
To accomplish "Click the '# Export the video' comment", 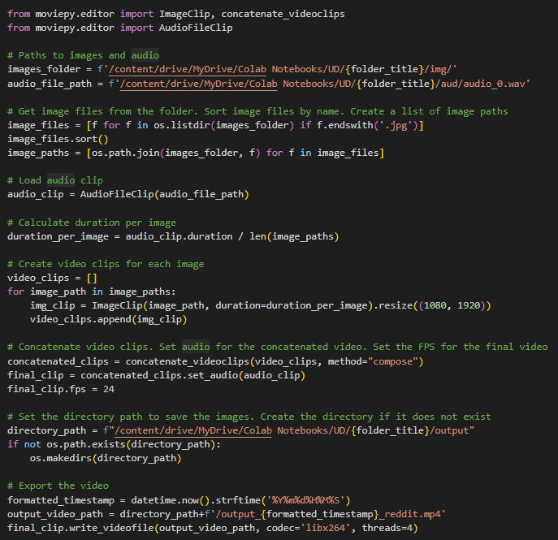I will [58, 486].
